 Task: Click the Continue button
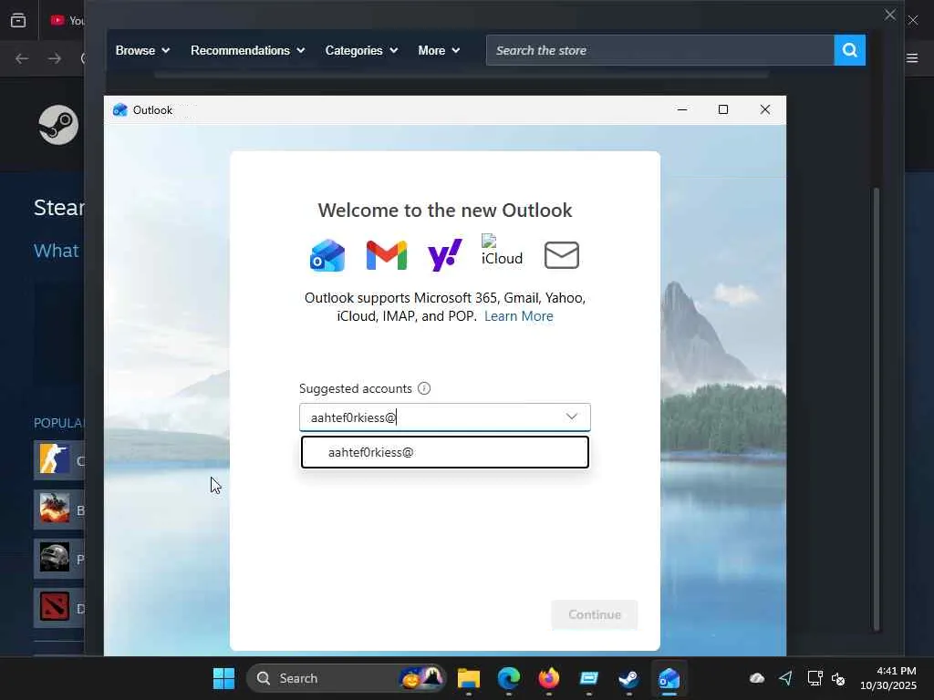coord(594,614)
